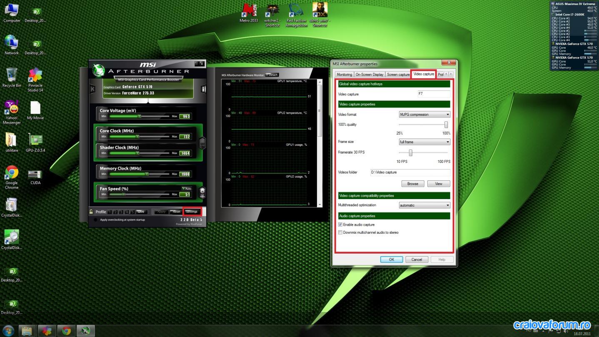
Task: Click the Video capture hotkey field
Action: coord(434,94)
